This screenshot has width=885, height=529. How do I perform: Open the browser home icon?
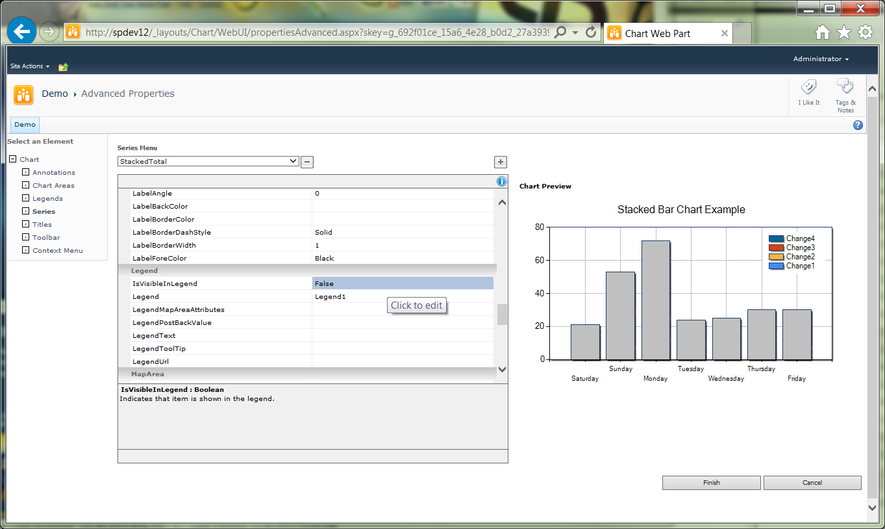click(823, 32)
